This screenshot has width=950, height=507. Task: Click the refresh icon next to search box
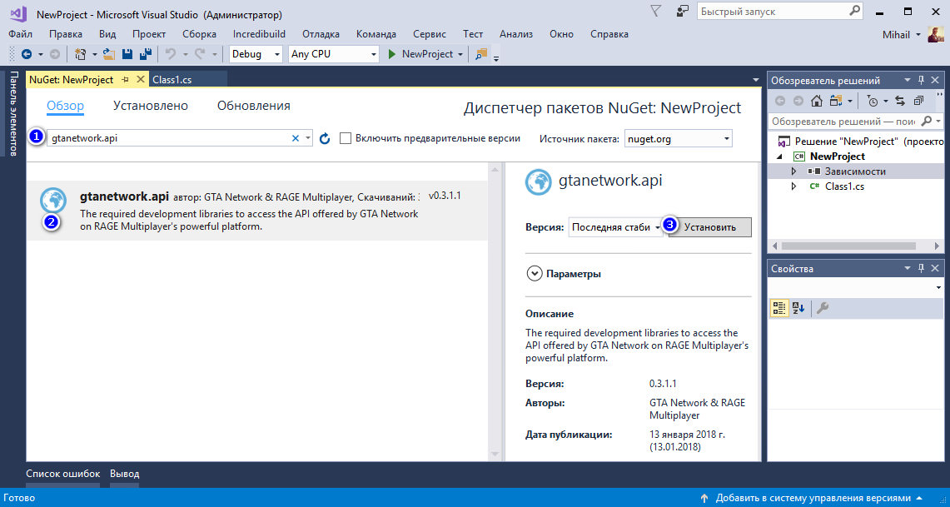325,139
